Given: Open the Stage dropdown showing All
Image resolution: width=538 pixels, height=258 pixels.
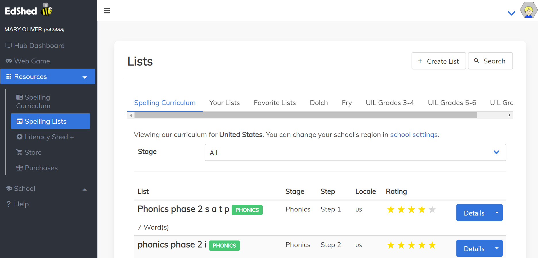Looking at the screenshot, I should pyautogui.click(x=355, y=152).
